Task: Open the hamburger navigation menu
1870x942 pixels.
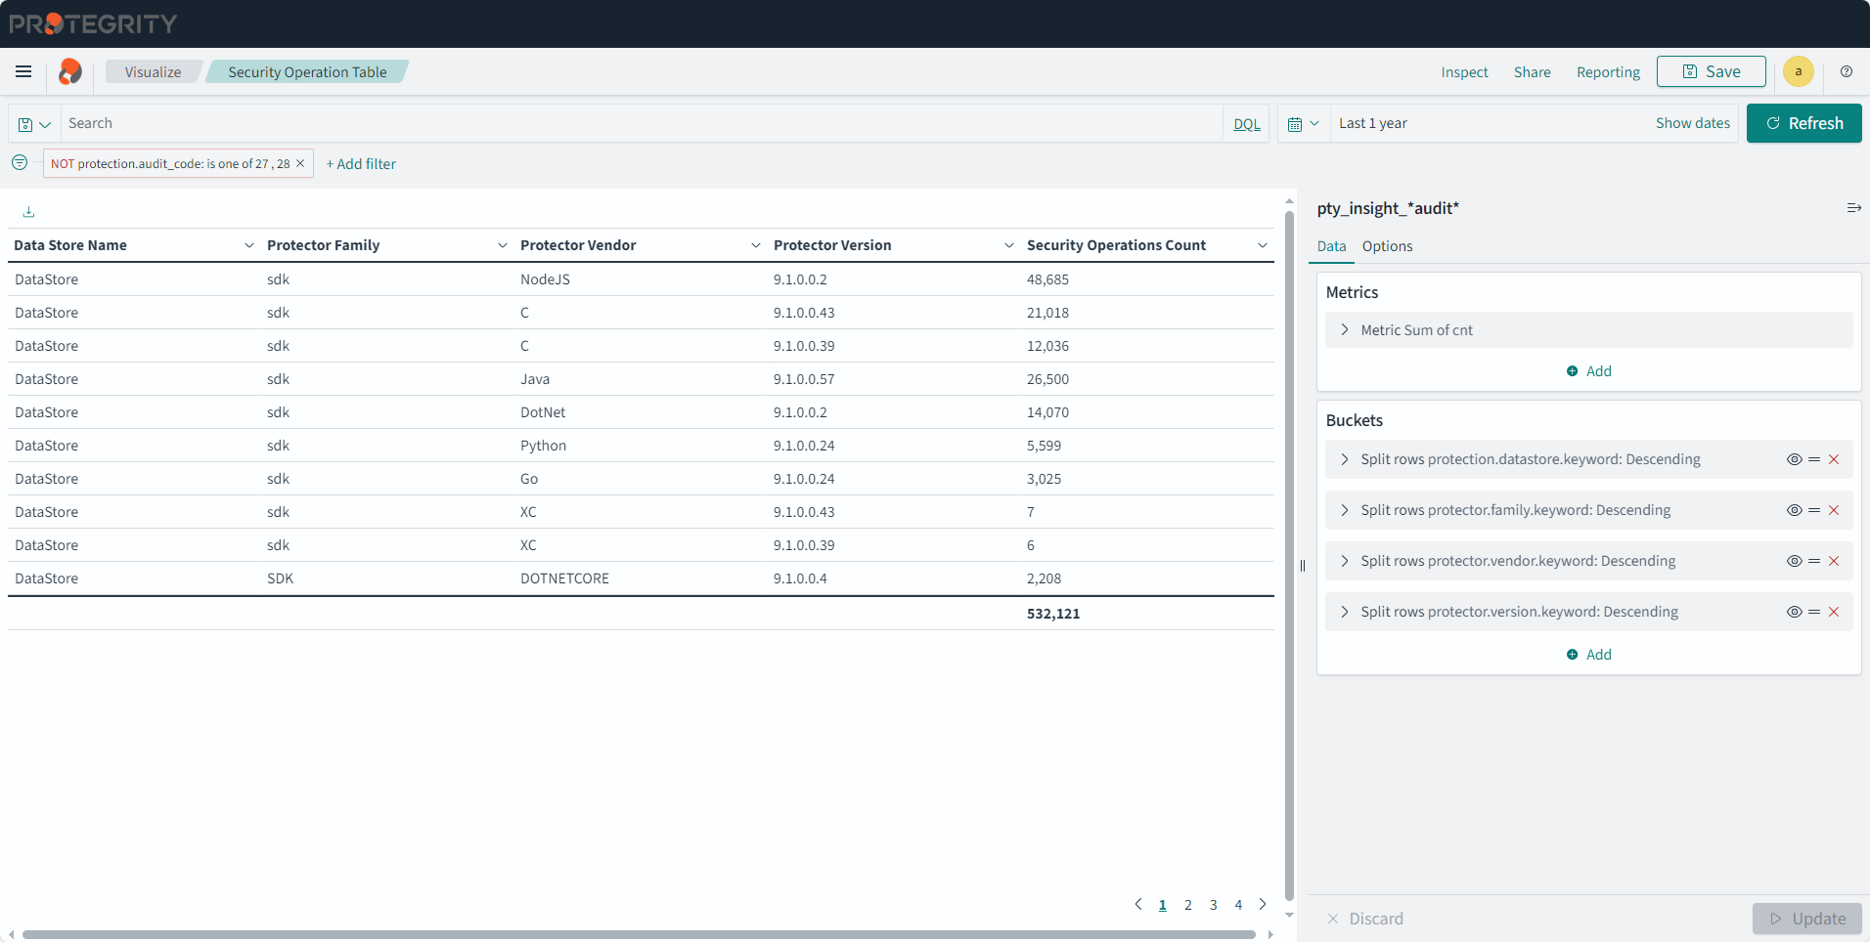Action: (x=23, y=71)
